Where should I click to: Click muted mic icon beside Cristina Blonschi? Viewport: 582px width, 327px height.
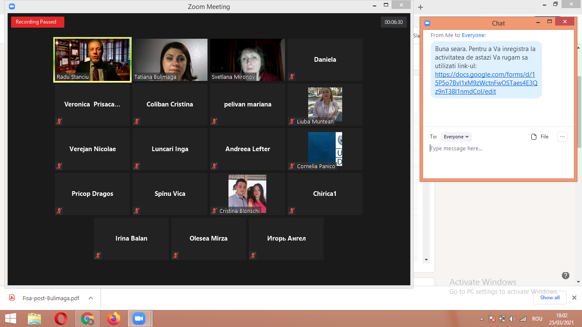(x=214, y=211)
